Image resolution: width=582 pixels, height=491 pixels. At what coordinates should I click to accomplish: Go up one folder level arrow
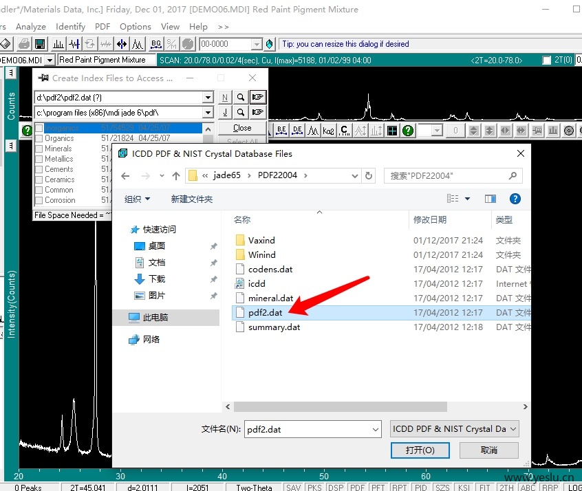click(x=176, y=176)
